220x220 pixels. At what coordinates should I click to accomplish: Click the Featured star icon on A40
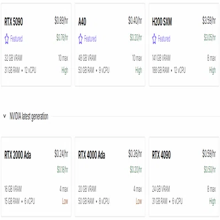[81, 39]
